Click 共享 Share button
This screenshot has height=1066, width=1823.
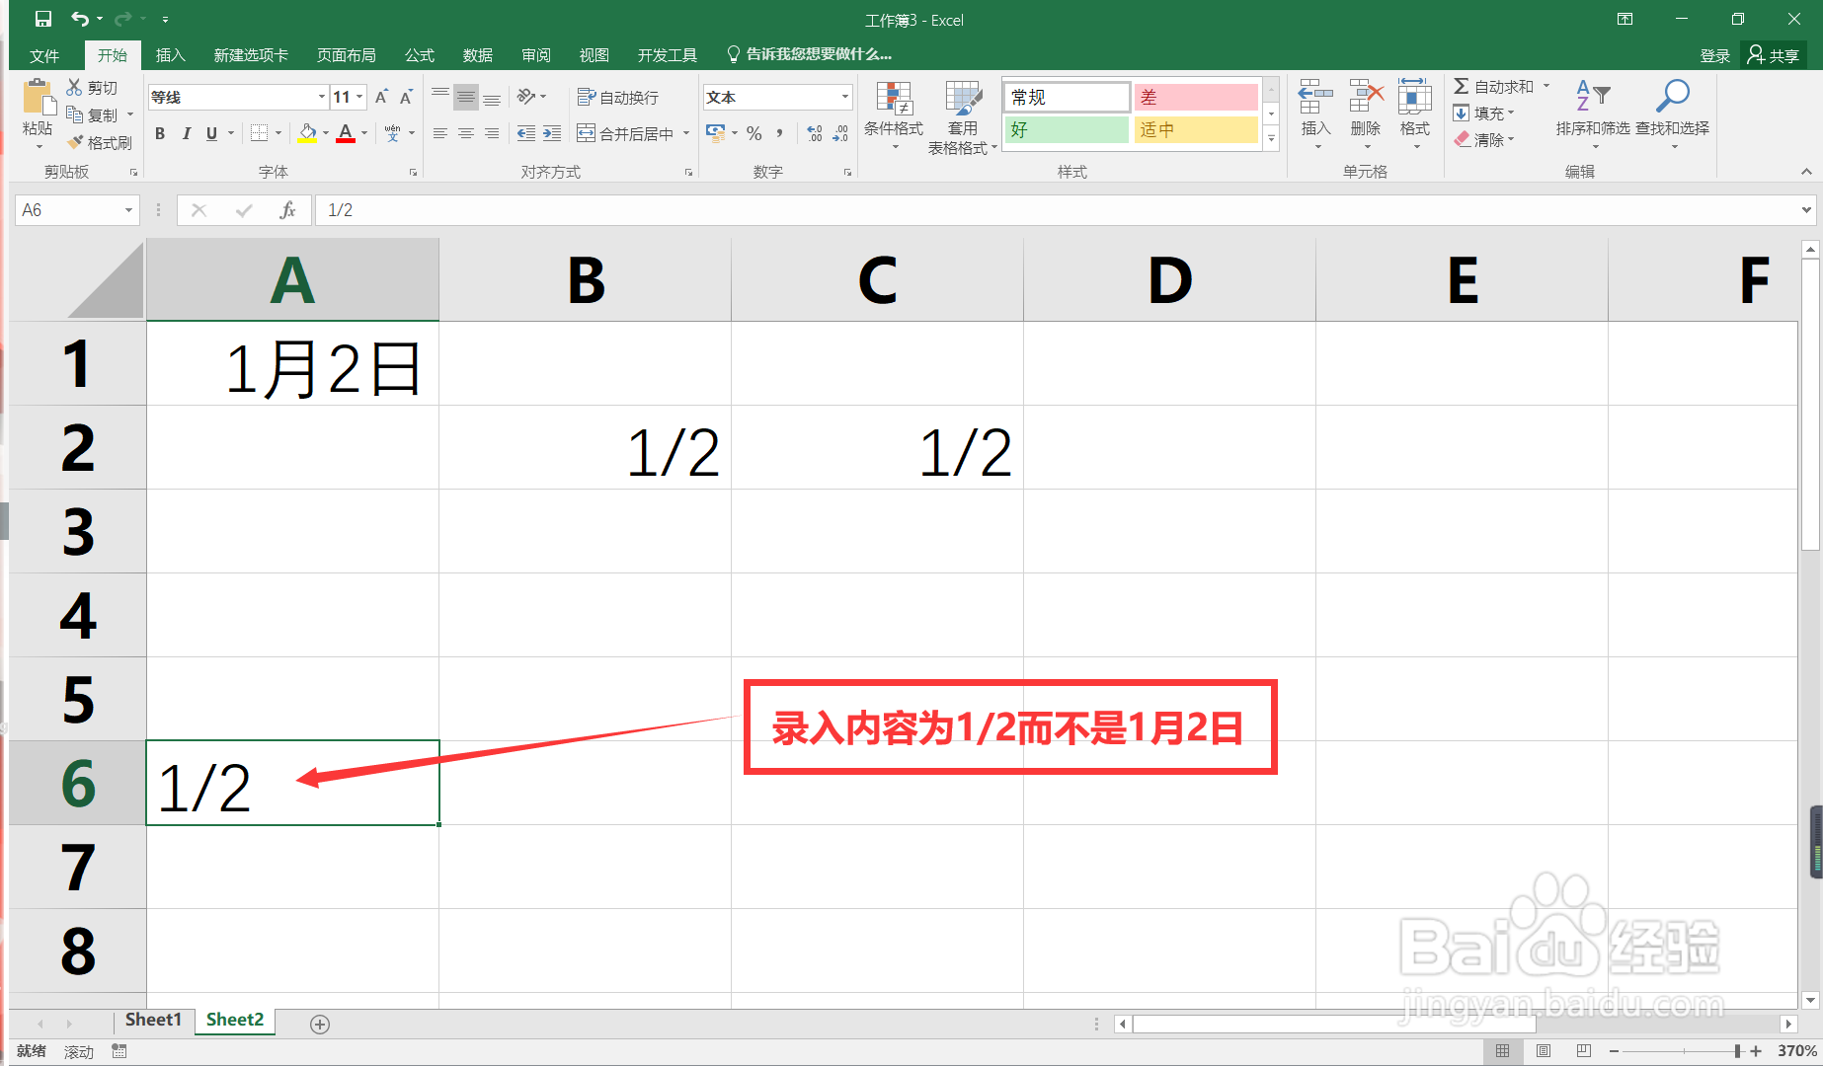click(x=1774, y=55)
